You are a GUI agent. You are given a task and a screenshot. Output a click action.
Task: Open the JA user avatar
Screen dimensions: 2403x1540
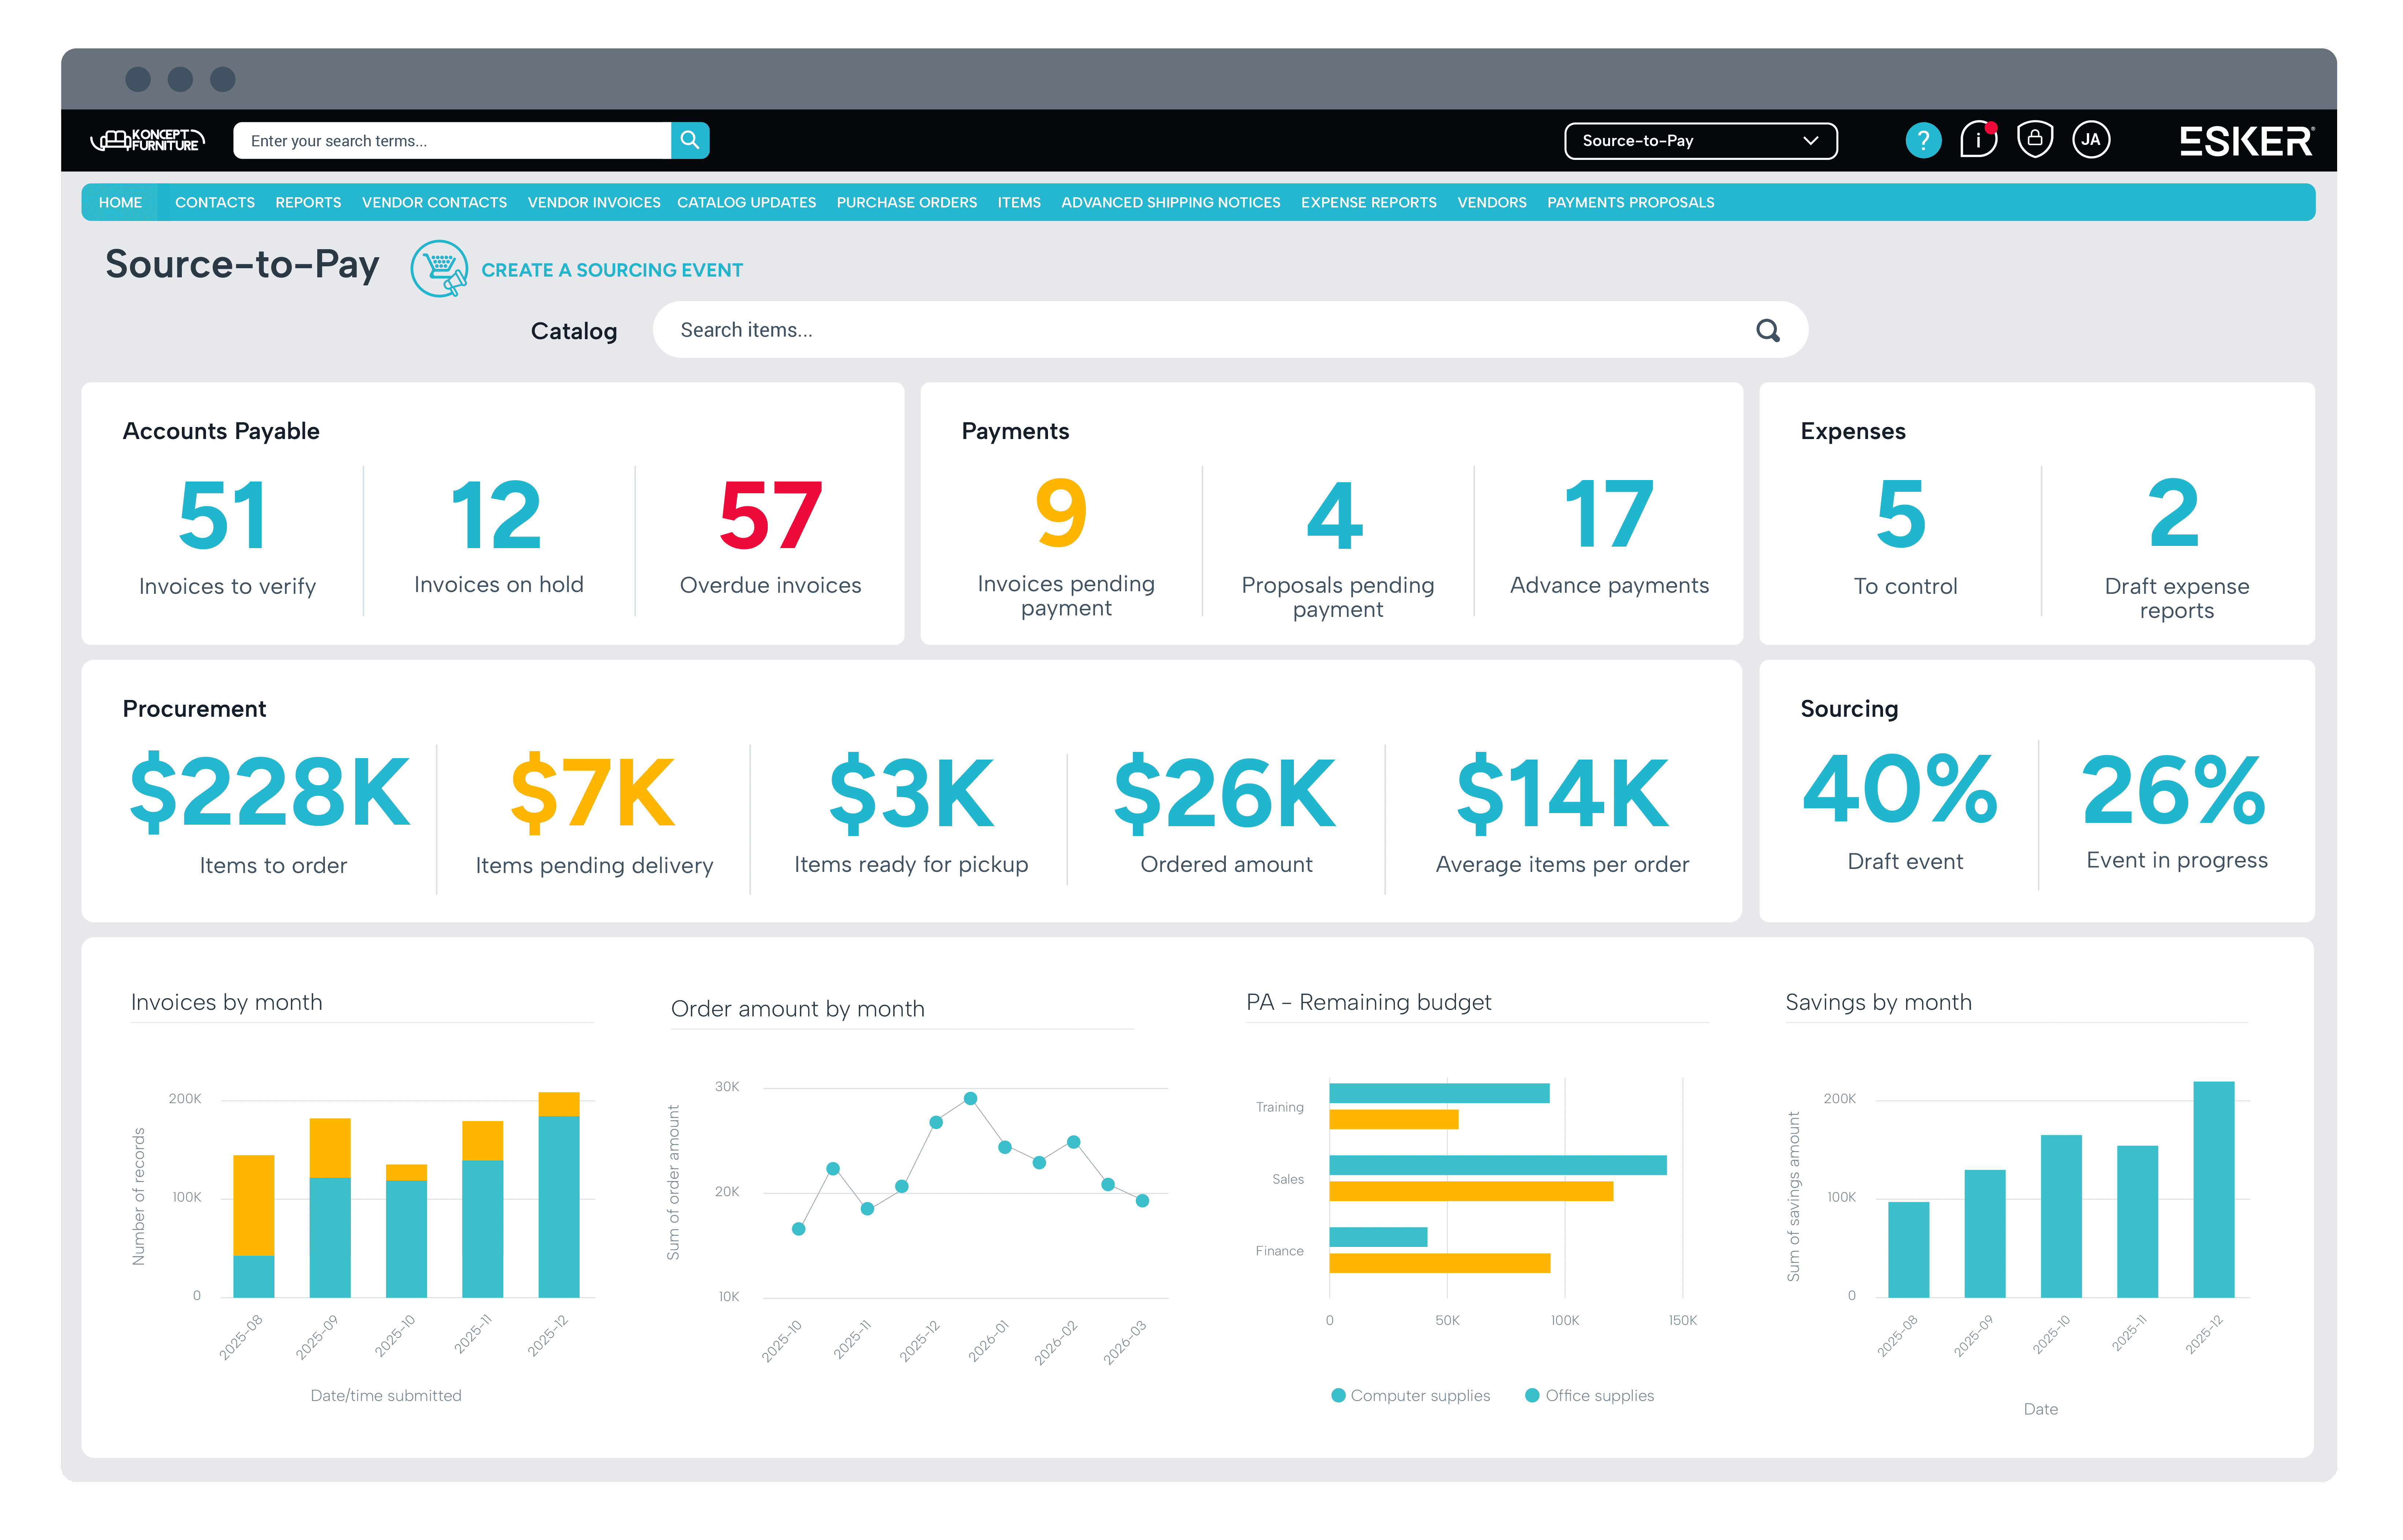[2090, 140]
